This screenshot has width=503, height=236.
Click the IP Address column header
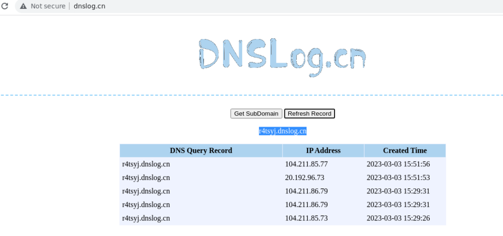click(323, 151)
